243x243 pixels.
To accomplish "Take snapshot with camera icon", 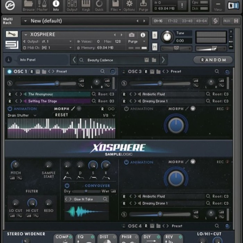I will pyautogui.click(x=132, y=35).
